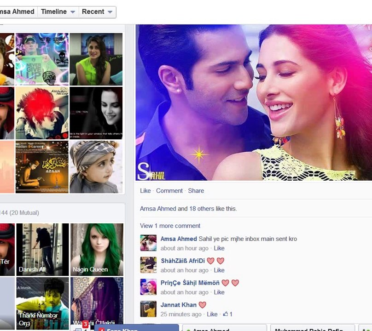
Task: Open PrîŋÇe Śähįl Mëmöñ profile name
Action: point(190,283)
